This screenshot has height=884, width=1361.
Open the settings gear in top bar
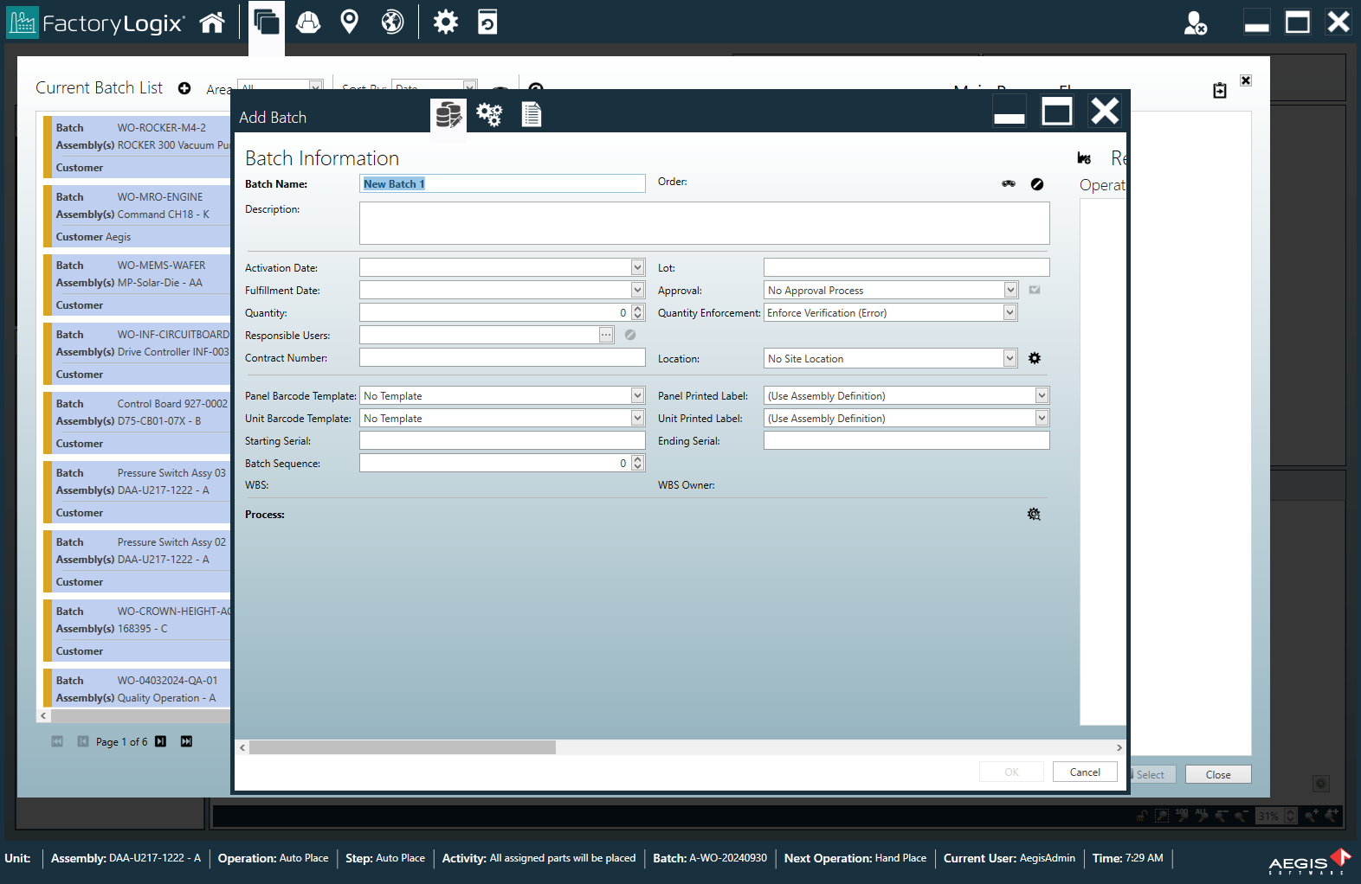(445, 22)
